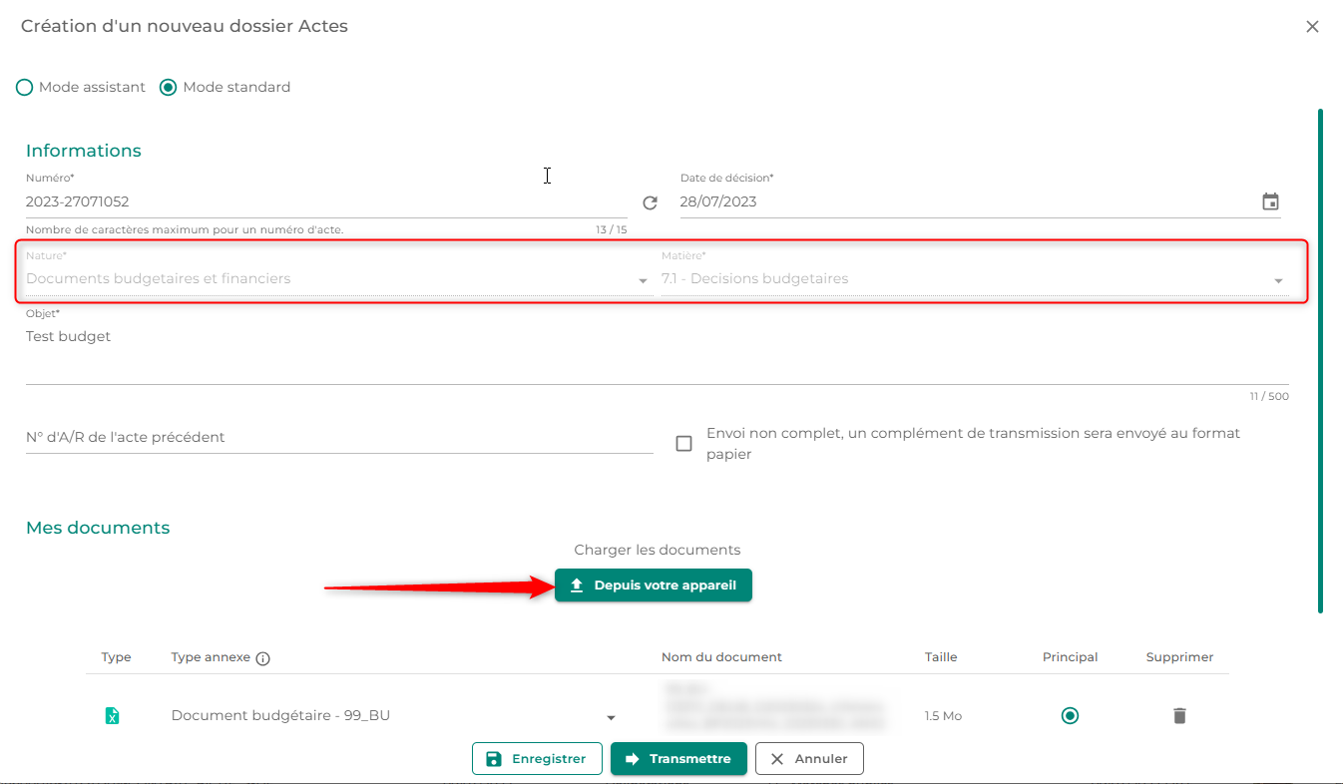Click Depuis votre appareil upload button
This screenshot has width=1343, height=784.
[x=653, y=586]
